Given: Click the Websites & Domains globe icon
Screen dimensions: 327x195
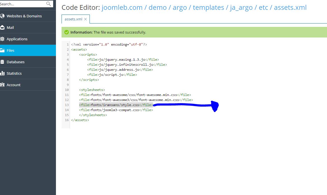Looking at the screenshot, I should point(3,16).
